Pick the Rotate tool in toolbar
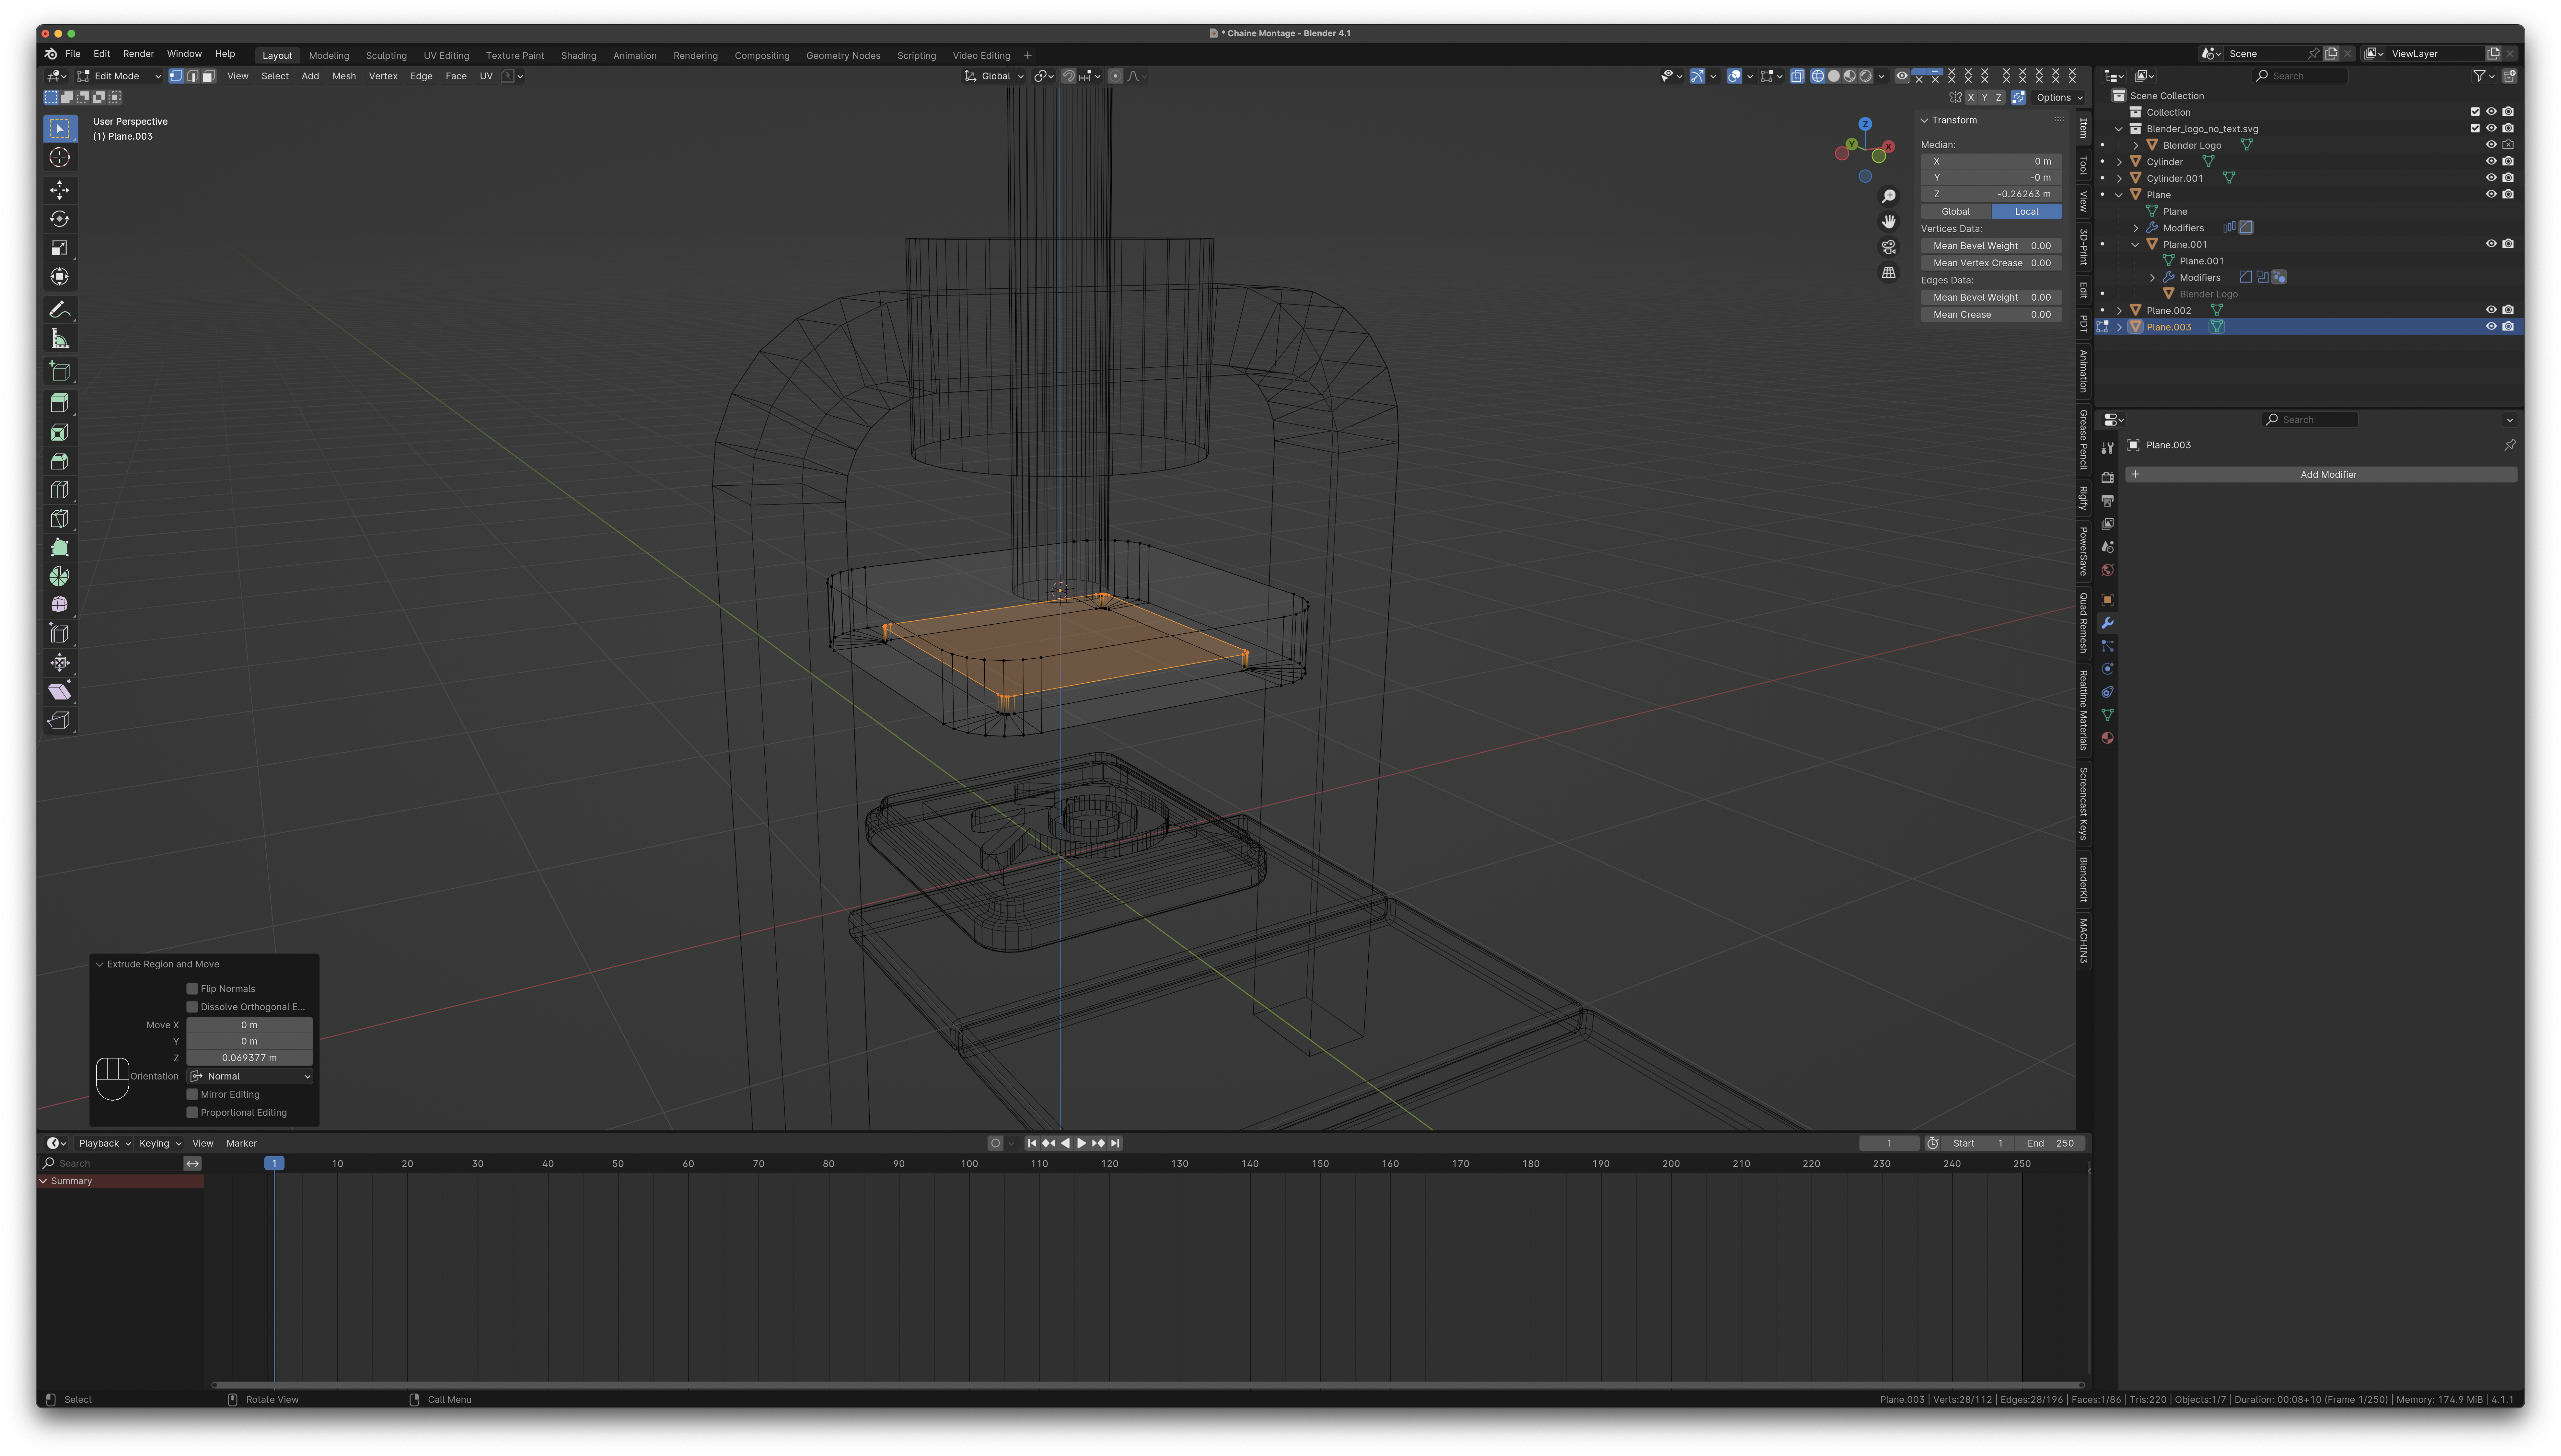The width and height of the screenshot is (2561, 1456). click(60, 219)
